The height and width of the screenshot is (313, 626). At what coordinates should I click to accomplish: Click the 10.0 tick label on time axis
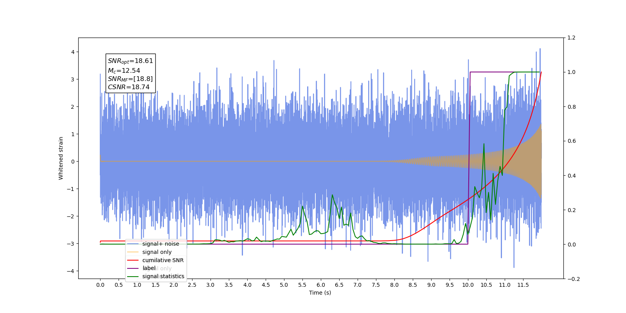click(x=468, y=285)
